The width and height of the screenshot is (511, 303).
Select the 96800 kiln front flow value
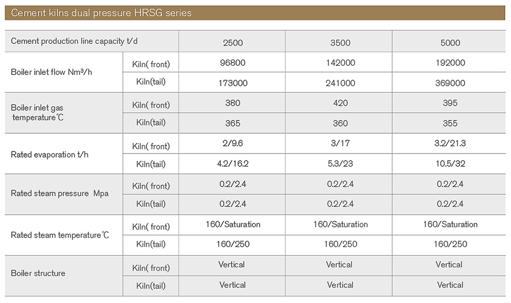[x=233, y=63]
